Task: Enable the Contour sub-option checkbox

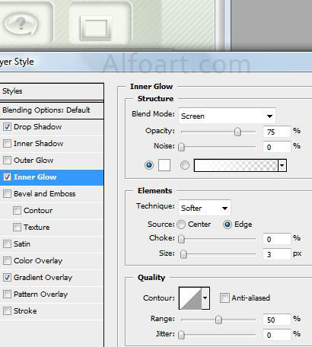Action: [x=17, y=210]
